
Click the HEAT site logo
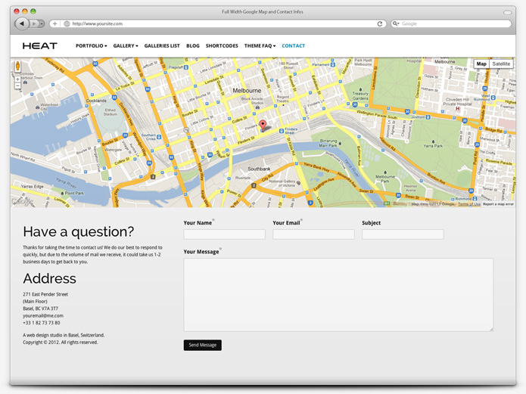(x=39, y=46)
